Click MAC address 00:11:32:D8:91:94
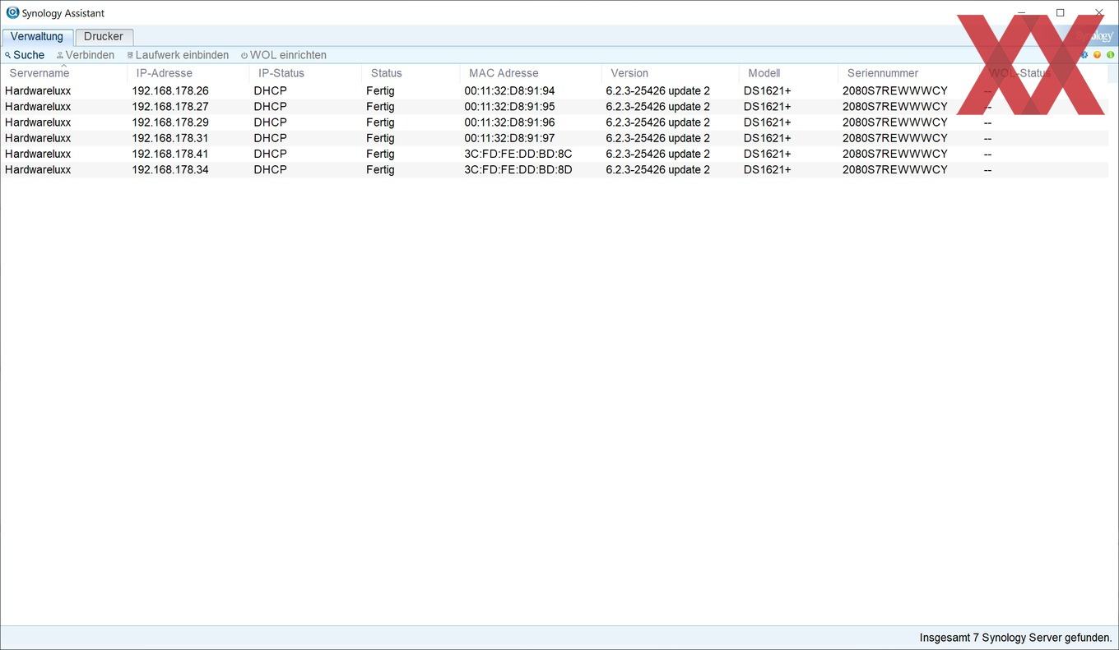 tap(509, 91)
